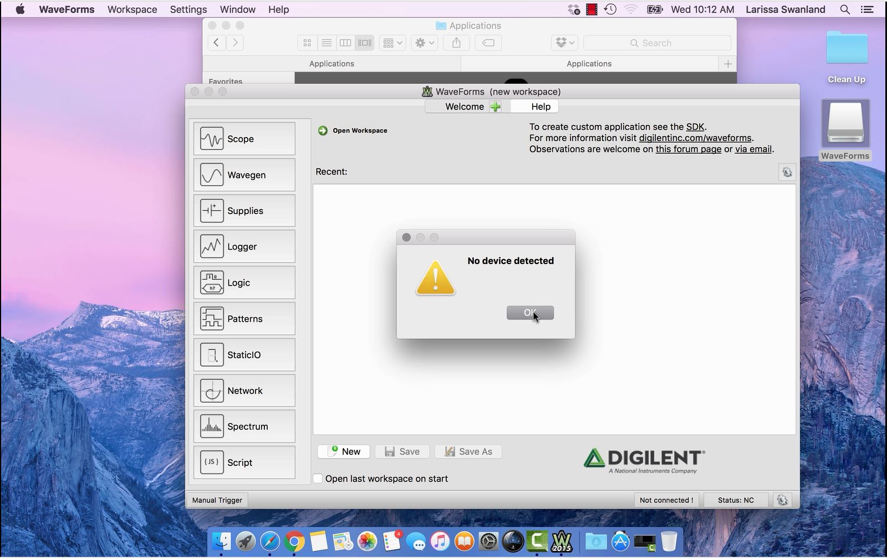This screenshot has width=887, height=558.
Task: Expand Dropbox dropdown in Finder toolbar
Action: pyautogui.click(x=565, y=43)
